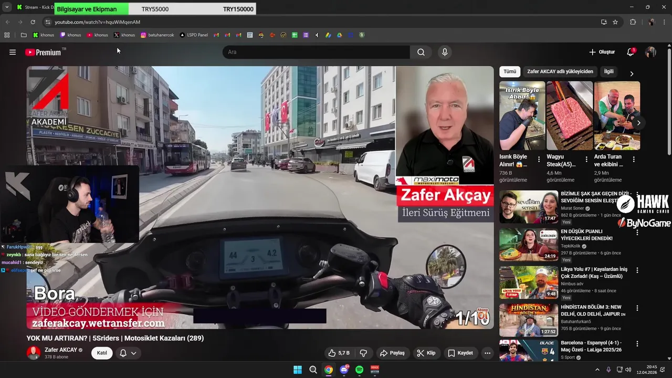This screenshot has height=378, width=672.
Task: Open Murat Soner channel link
Action: 572,208
